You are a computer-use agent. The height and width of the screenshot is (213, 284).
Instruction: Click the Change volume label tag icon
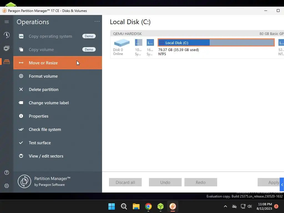(x=21, y=103)
